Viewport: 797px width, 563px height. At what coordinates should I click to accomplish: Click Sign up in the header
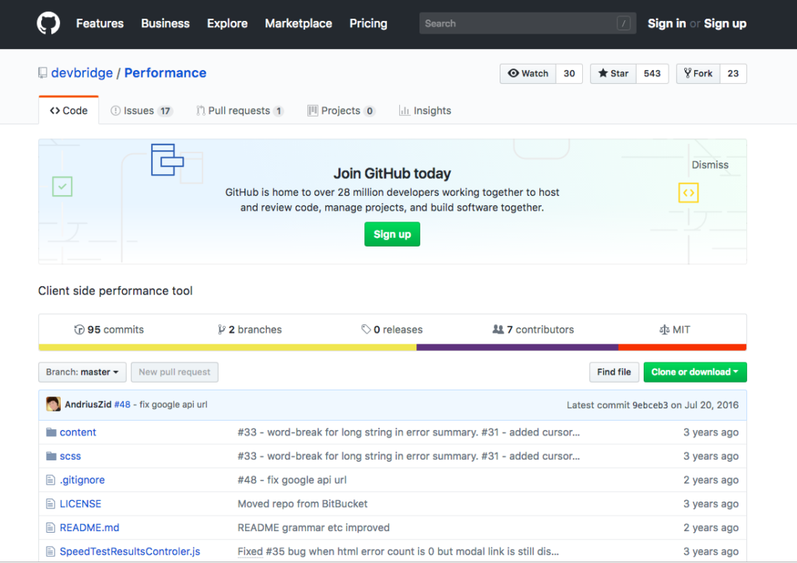tap(725, 23)
